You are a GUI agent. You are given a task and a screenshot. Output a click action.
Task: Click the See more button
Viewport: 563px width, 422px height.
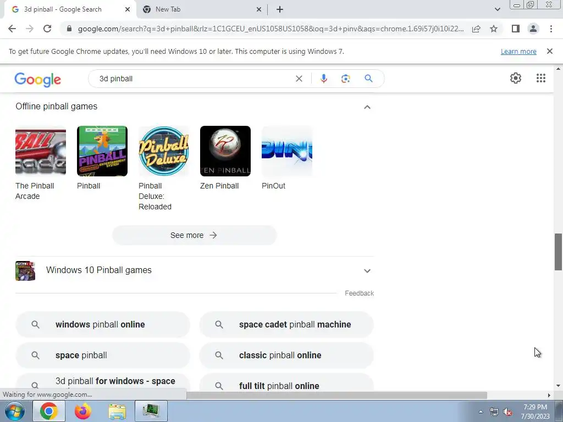(194, 235)
